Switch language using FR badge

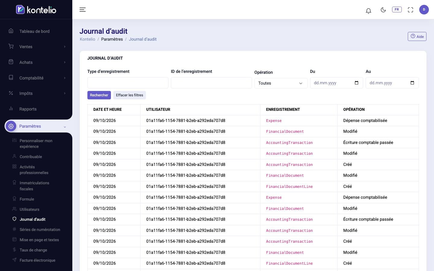coord(397,10)
